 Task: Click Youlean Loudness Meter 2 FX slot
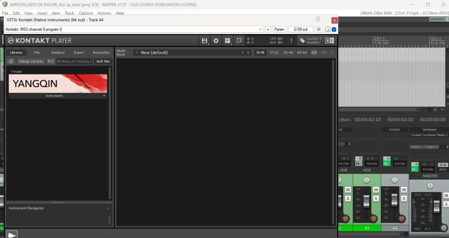click(x=429, y=135)
